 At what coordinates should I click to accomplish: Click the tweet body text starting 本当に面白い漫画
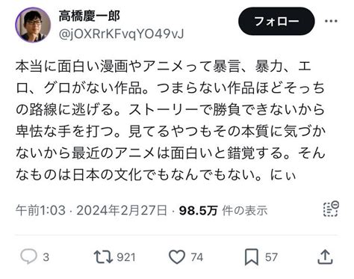(170, 120)
